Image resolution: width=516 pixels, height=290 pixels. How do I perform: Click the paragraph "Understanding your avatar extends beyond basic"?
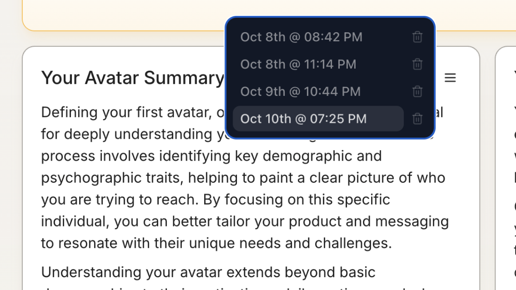coord(208,272)
